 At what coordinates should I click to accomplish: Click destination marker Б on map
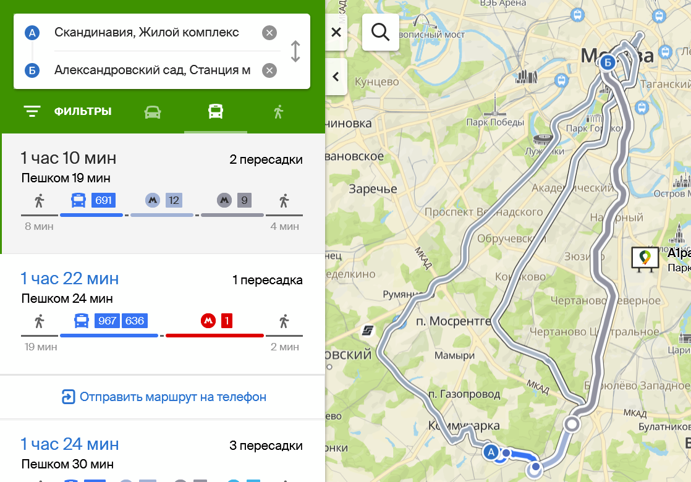click(608, 62)
